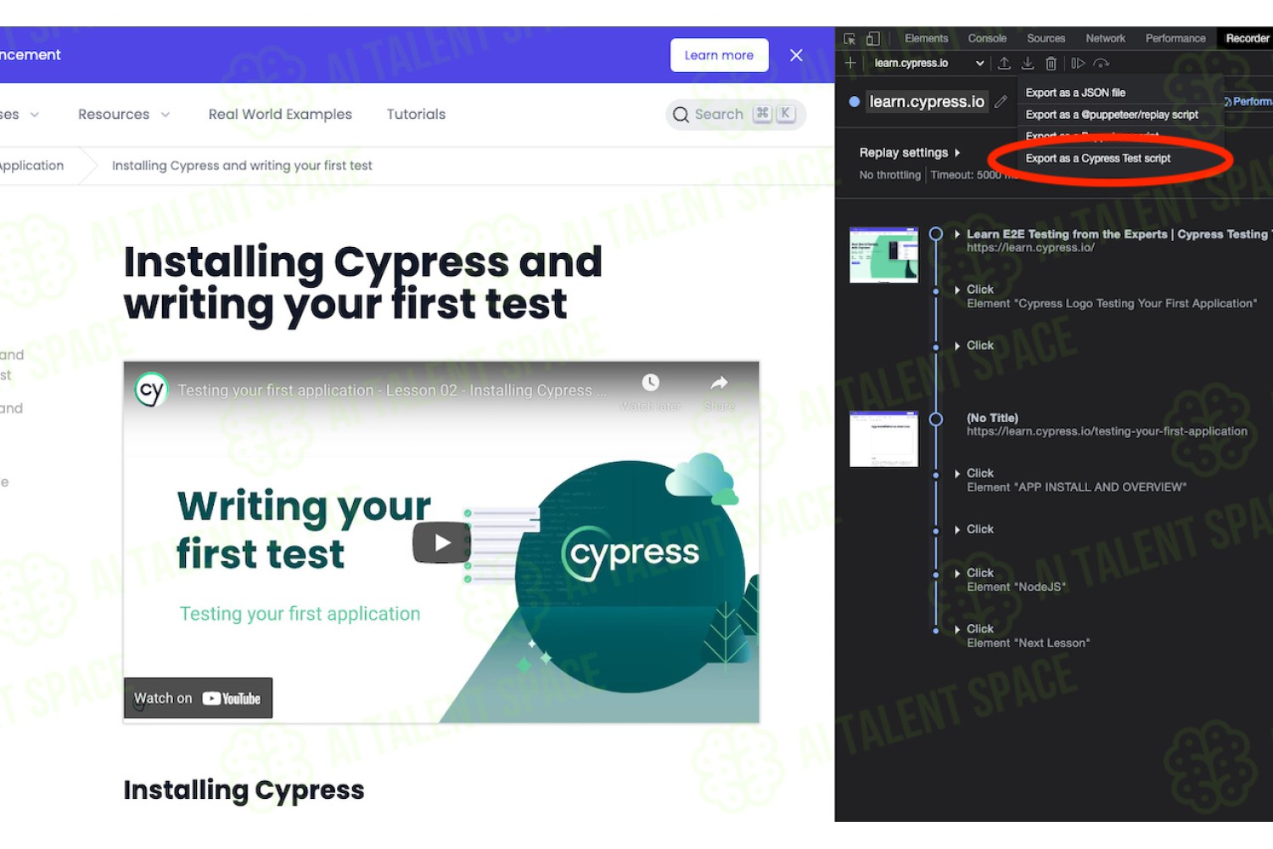Switch to the Console tab

pos(987,39)
